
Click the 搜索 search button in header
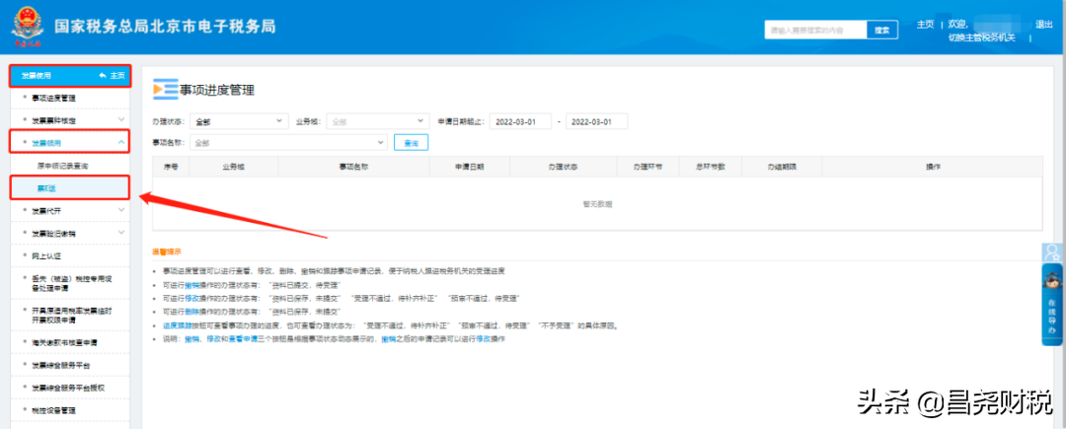tap(882, 31)
